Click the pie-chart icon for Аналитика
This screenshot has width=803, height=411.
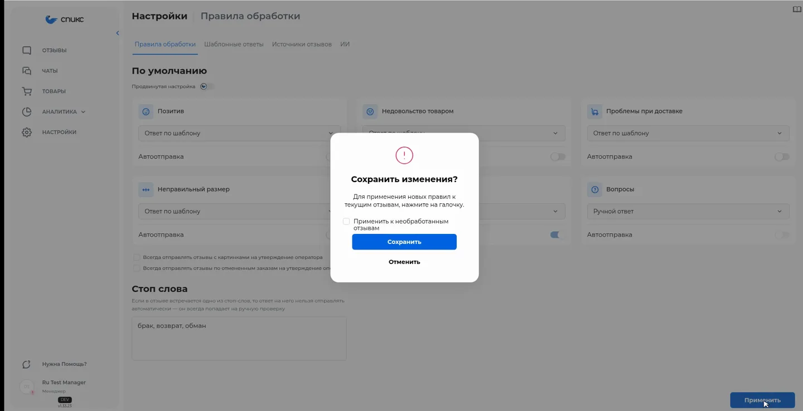click(27, 112)
